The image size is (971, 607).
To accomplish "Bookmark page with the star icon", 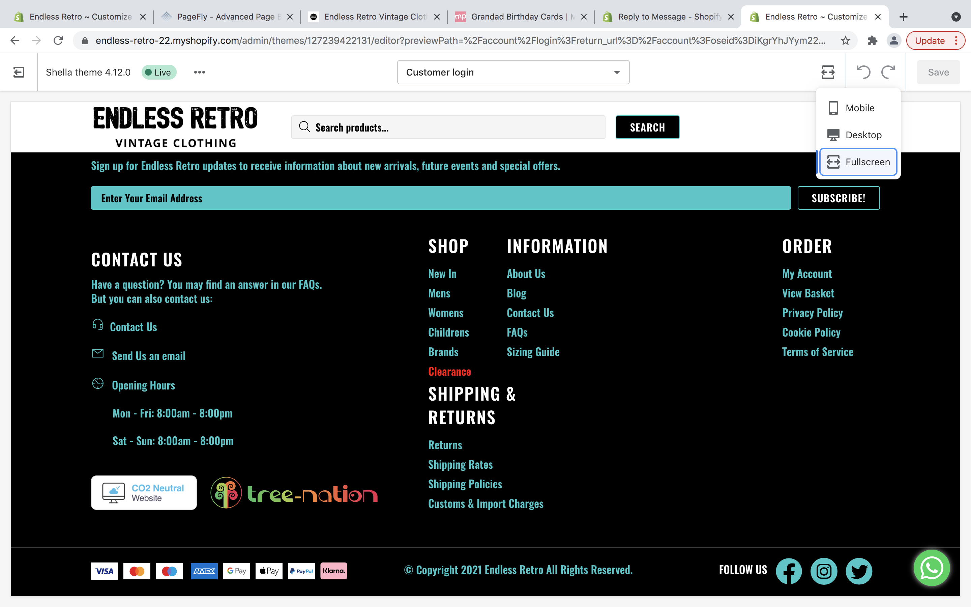I will (846, 40).
